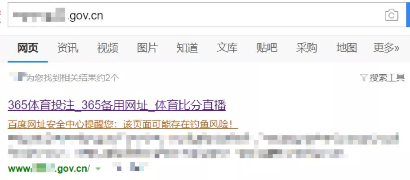Open the 365体育投注 search result title
This screenshot has height=180, width=410.
(x=117, y=106)
